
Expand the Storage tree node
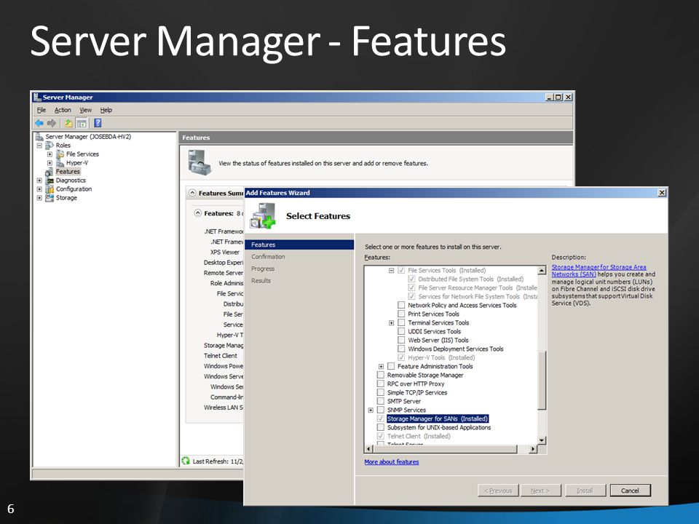[x=39, y=198]
